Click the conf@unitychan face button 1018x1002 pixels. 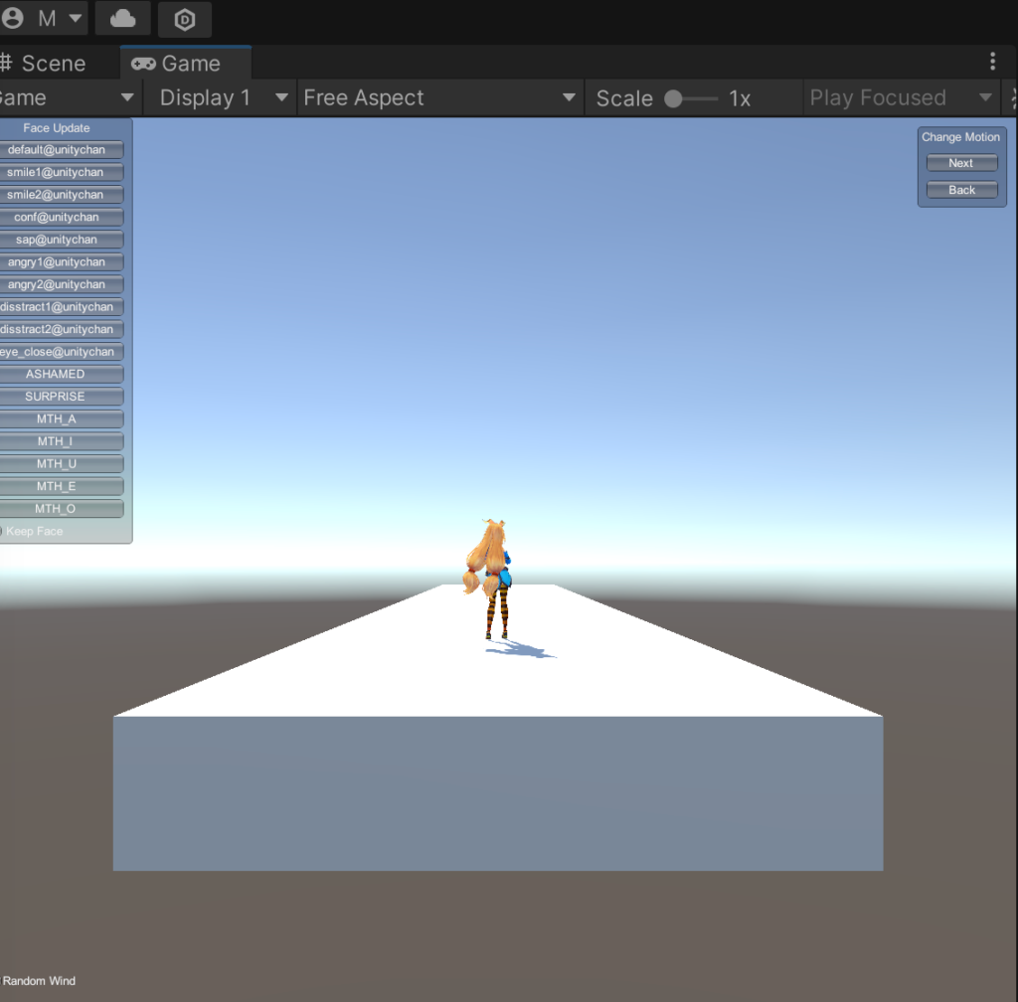(61, 218)
